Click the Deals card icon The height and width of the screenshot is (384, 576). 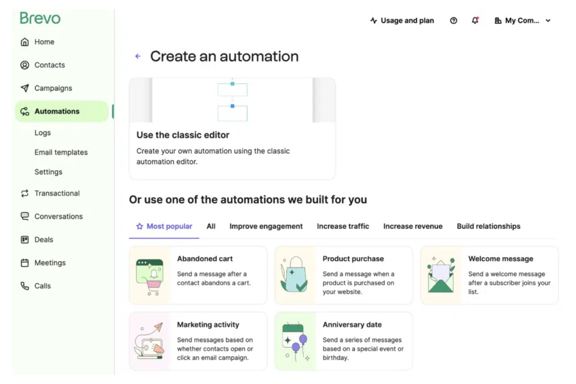pyautogui.click(x=25, y=240)
